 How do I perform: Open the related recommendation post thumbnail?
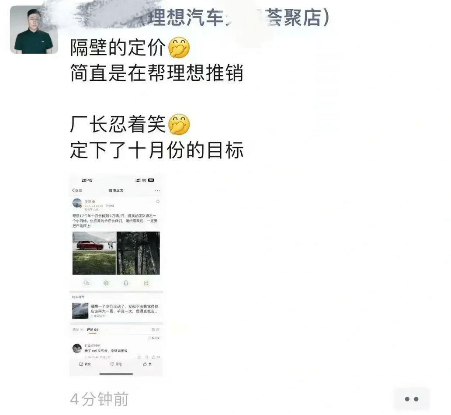(80, 310)
